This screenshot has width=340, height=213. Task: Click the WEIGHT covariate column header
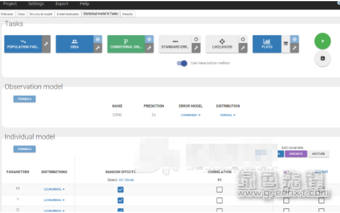click(x=322, y=172)
